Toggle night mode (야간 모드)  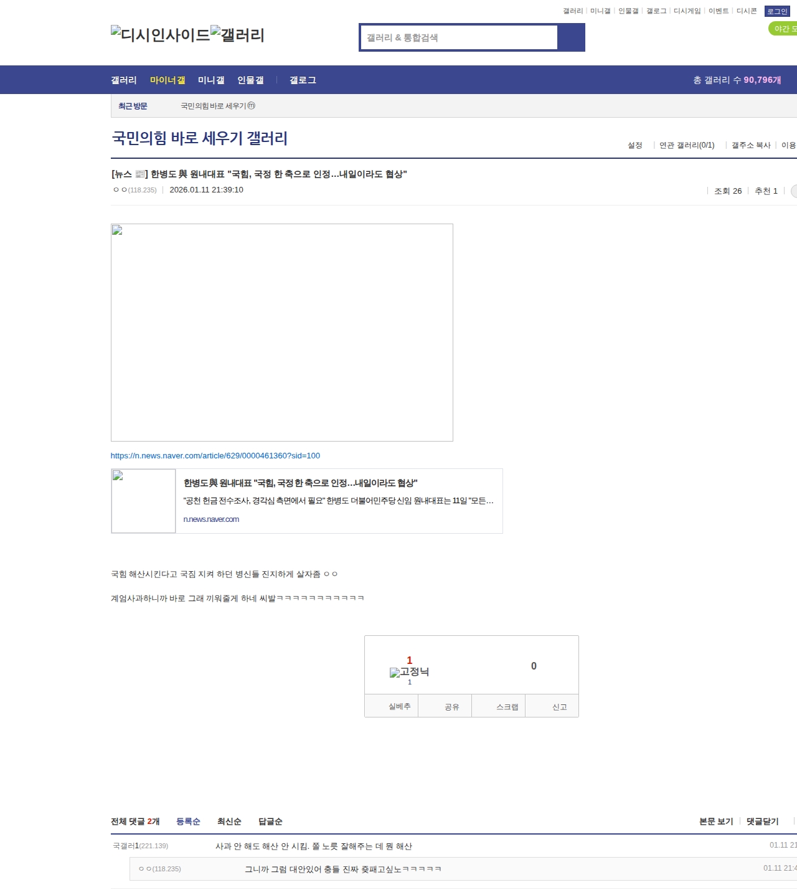coord(783,29)
